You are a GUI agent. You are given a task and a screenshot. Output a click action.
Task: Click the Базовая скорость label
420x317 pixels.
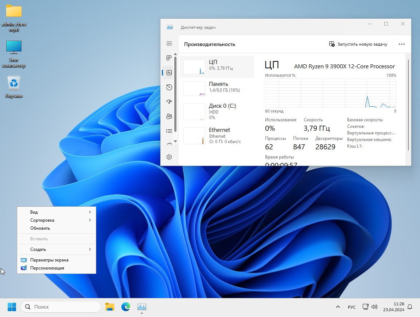click(365, 120)
